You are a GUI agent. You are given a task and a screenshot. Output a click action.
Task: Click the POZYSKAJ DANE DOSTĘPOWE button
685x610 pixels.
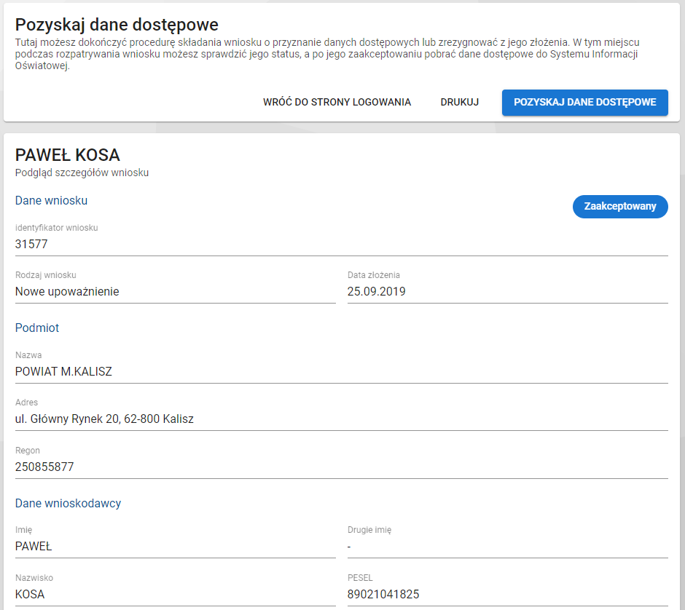pyautogui.click(x=584, y=102)
